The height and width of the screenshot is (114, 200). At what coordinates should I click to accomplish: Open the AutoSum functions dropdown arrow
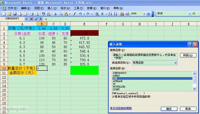point(106,14)
